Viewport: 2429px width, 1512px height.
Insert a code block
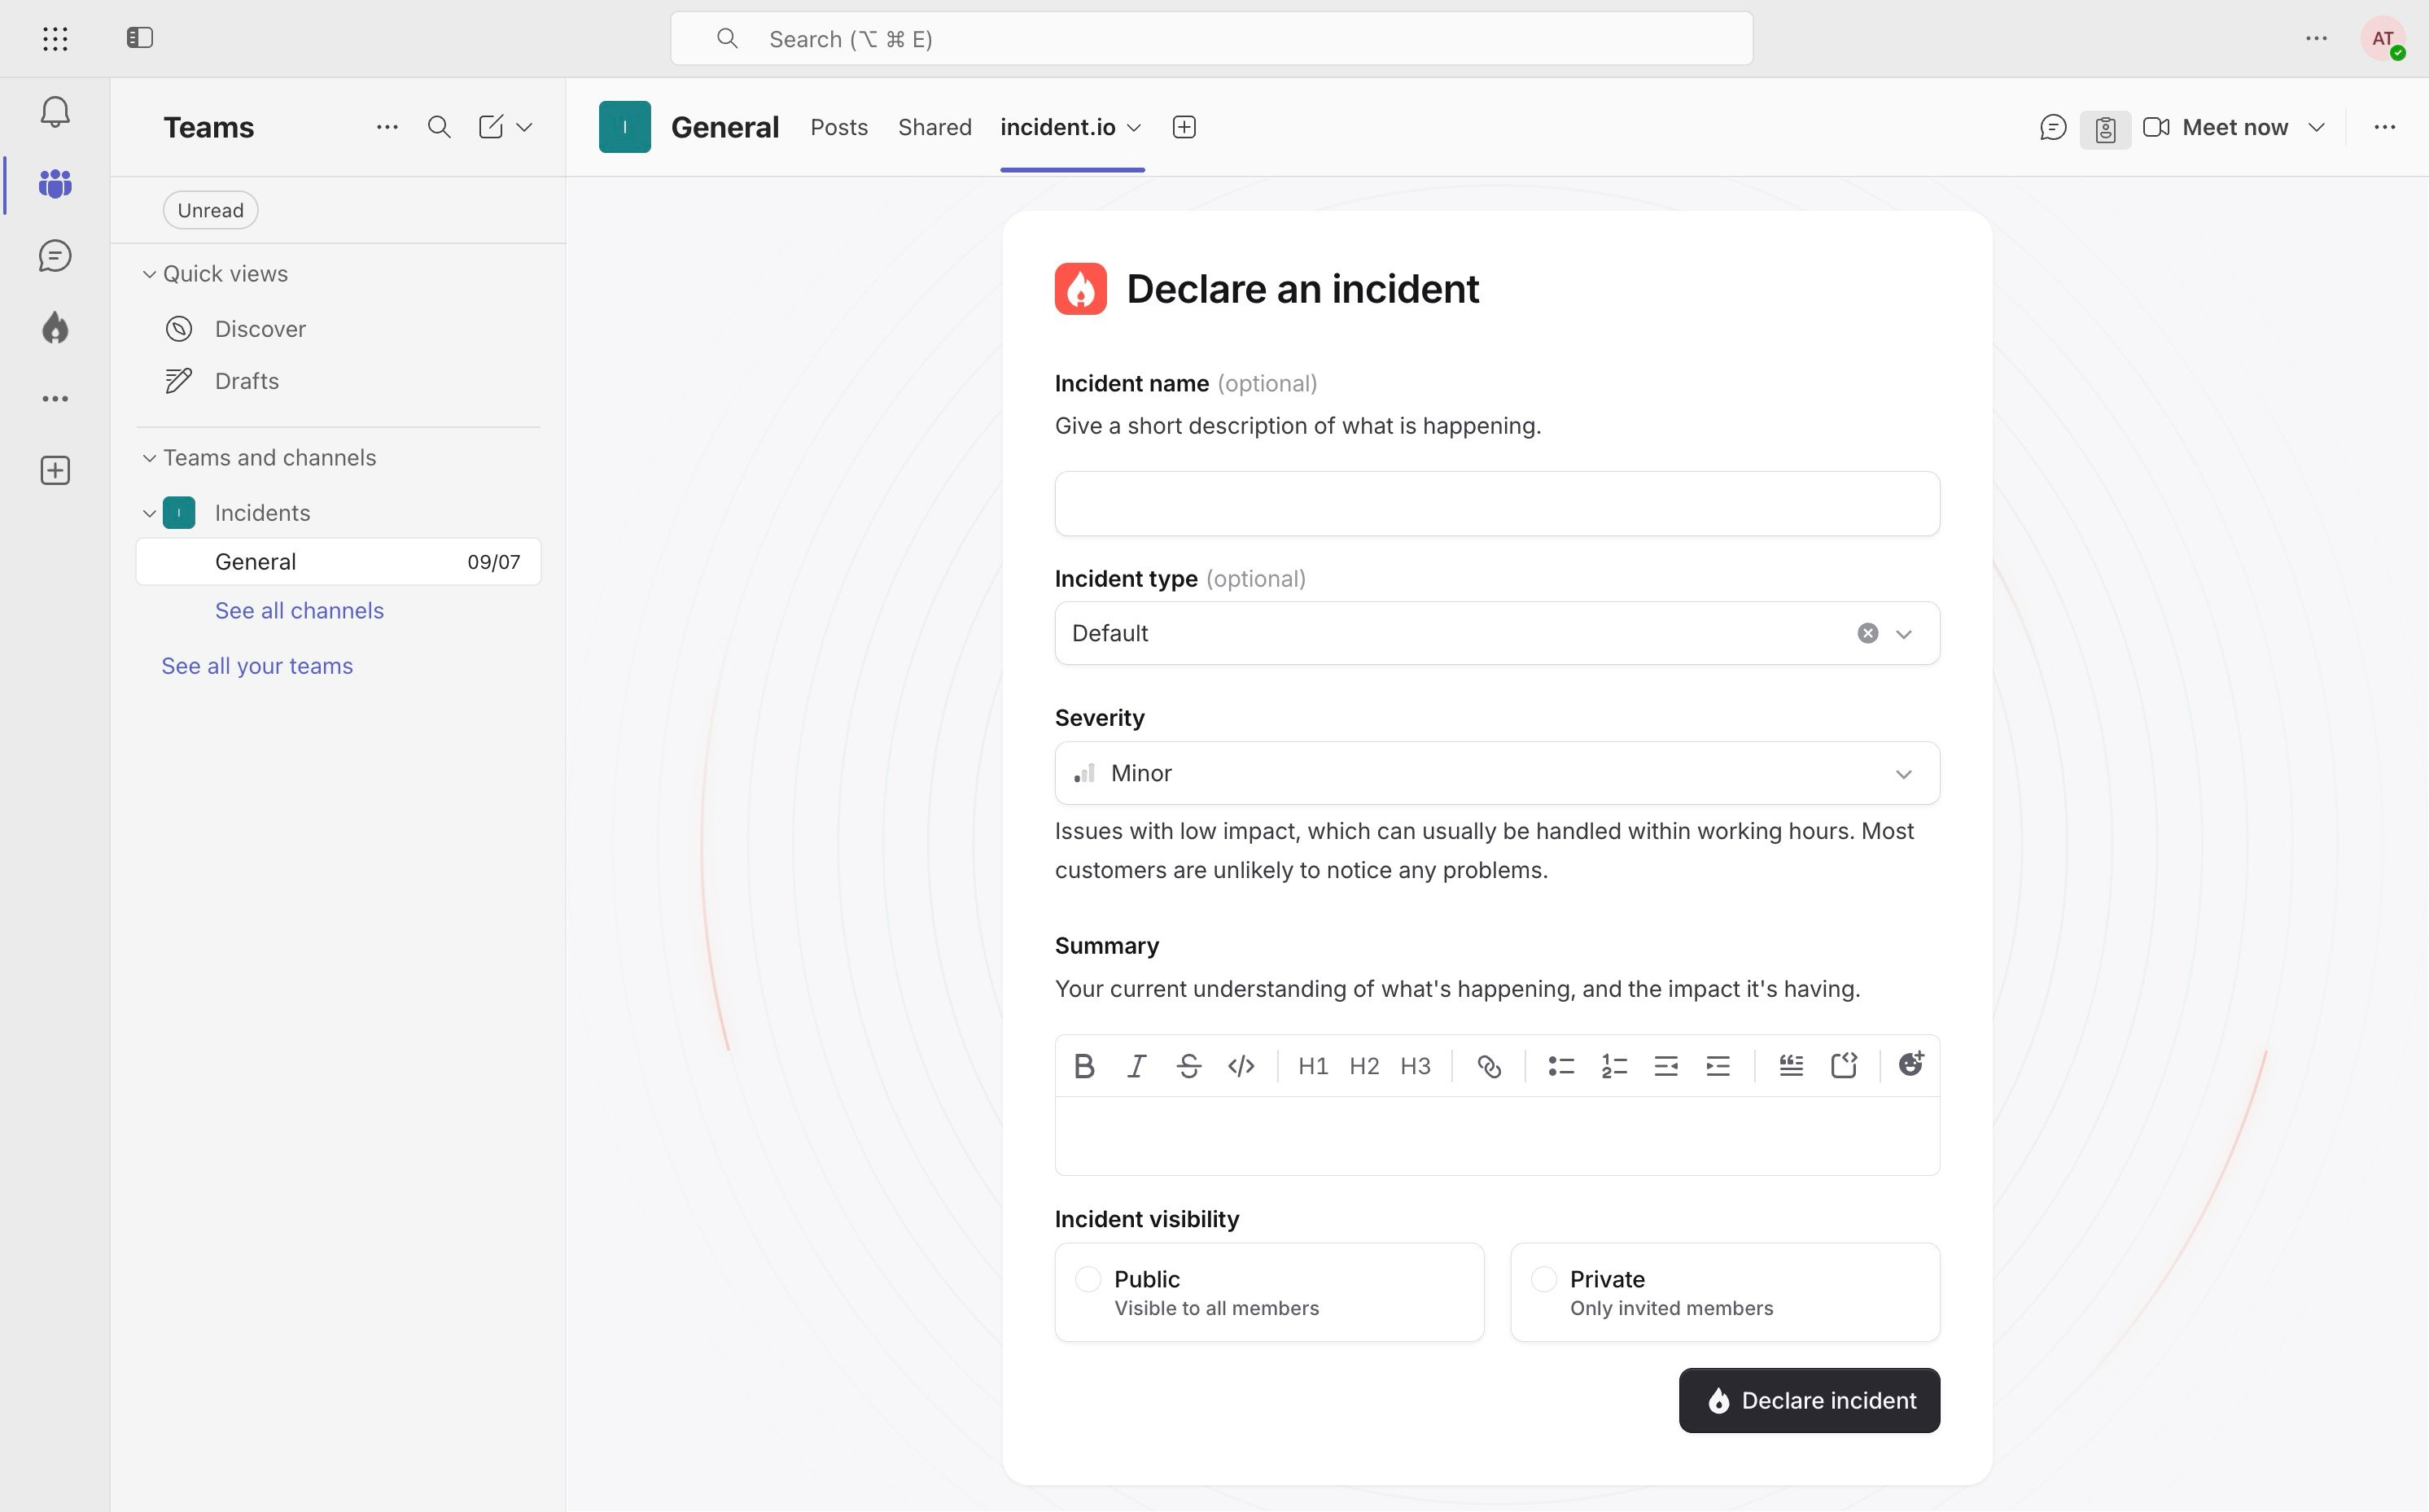1843,1066
